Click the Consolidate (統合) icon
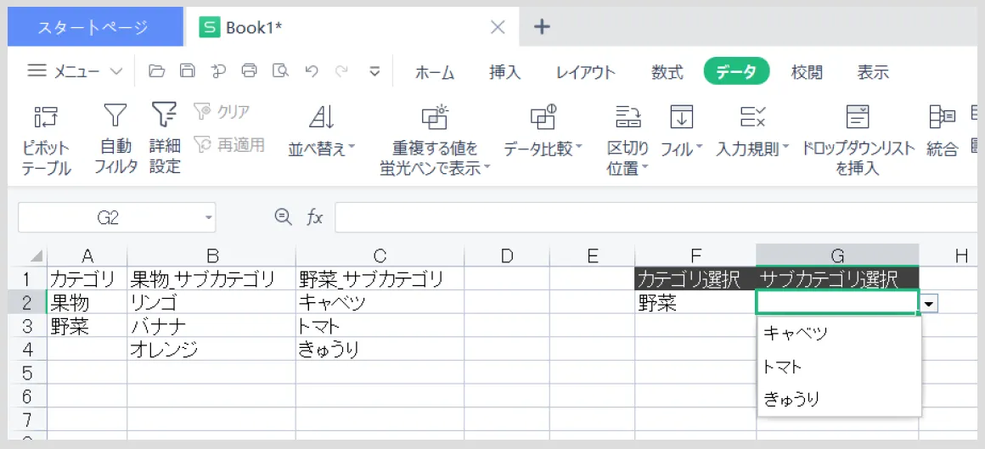Screen dimensions: 985x449 [942, 117]
